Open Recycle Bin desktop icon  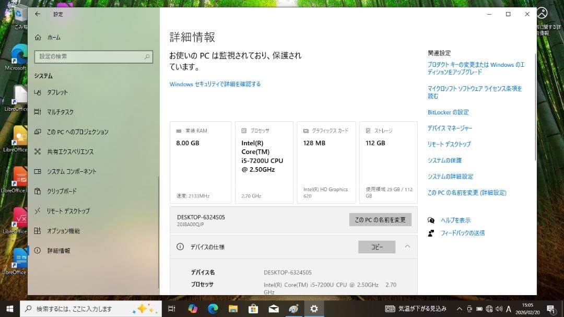point(19,17)
